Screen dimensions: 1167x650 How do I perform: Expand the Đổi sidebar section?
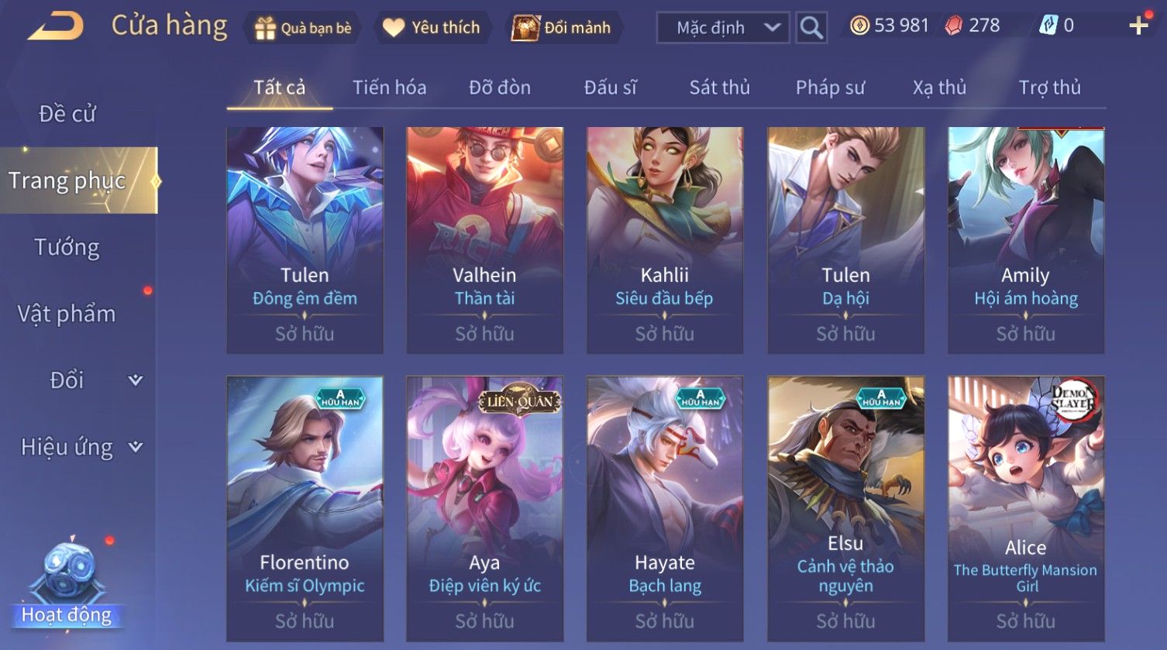135,380
